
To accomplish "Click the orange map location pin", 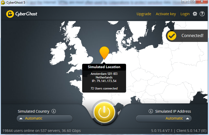I will [104, 53].
